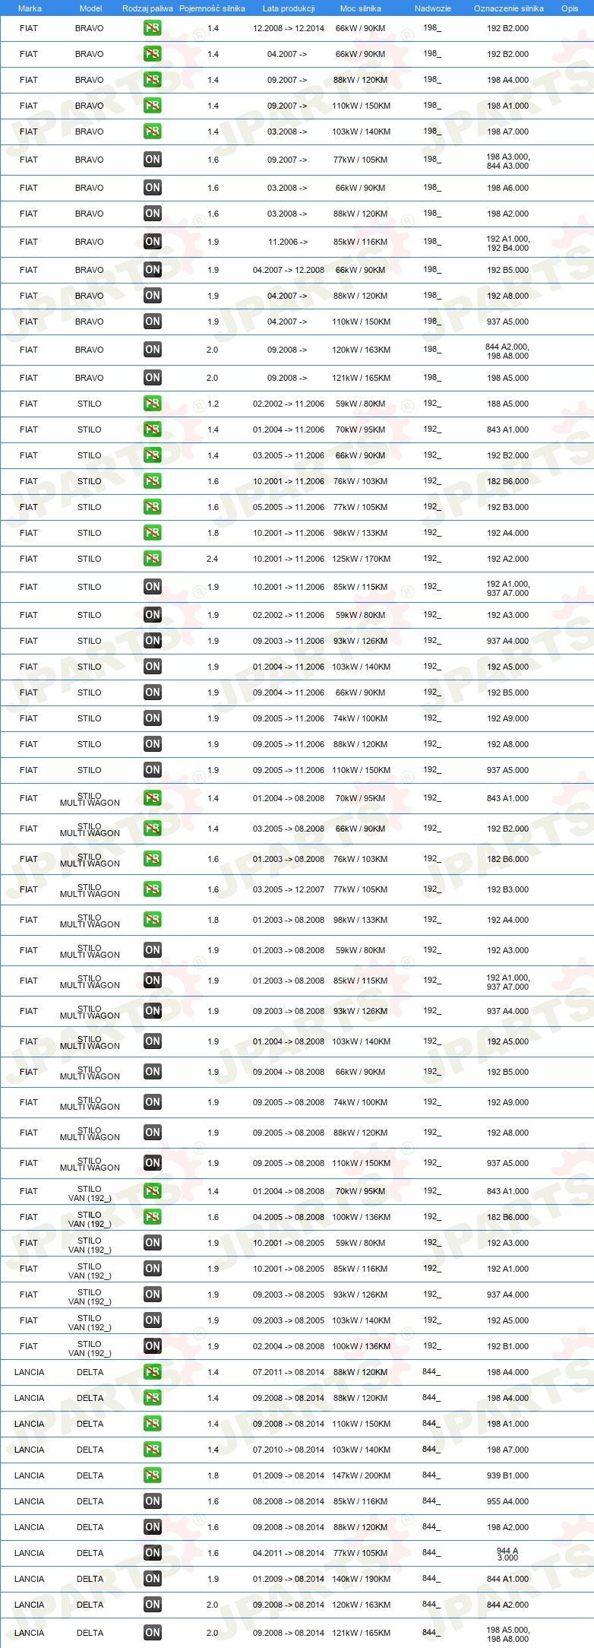Click diesel ON icon in Stilo 02.2002 -> 11.2006 1.9 row
The width and height of the screenshot is (594, 1648).
153,615
